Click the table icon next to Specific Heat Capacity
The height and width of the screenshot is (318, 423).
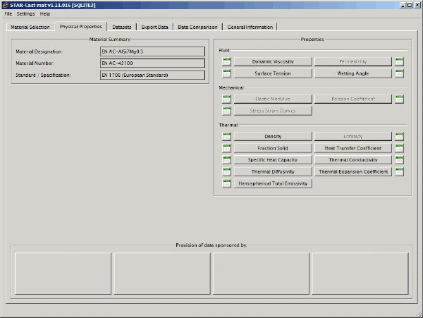click(x=227, y=159)
